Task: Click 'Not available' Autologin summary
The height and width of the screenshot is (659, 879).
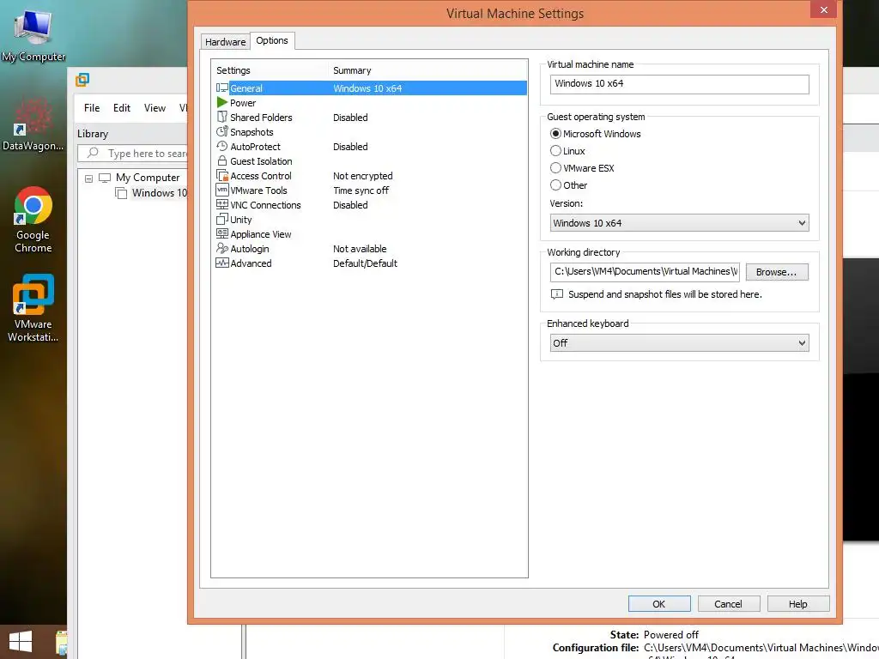Action: [x=360, y=248]
